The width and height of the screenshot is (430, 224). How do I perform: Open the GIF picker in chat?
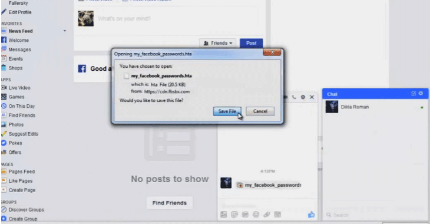245,215
